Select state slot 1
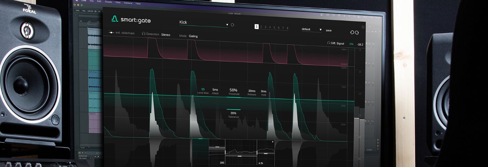This screenshot has width=488, height=167. 257,27
